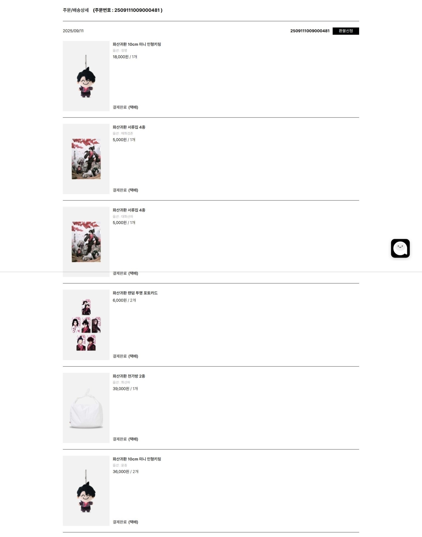Open the 윤종 mini doll keyring thumbnail
Image resolution: width=422 pixels, height=537 pixels.
(86, 491)
